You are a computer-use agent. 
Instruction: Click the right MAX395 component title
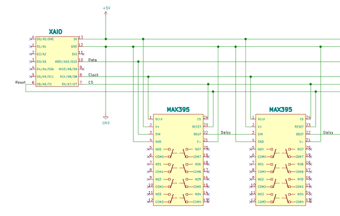pyautogui.click(x=280, y=110)
